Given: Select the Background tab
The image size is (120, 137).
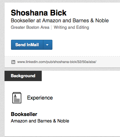Looking at the screenshot, I should click(x=23, y=76).
